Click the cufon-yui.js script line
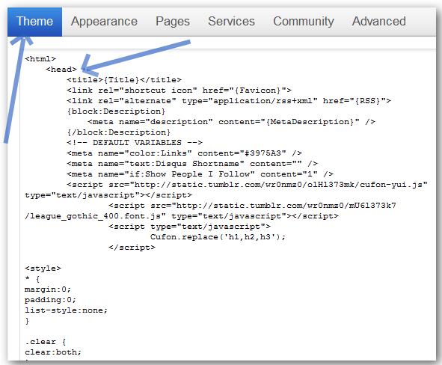Screen dimensions: 442x365 click(x=248, y=185)
